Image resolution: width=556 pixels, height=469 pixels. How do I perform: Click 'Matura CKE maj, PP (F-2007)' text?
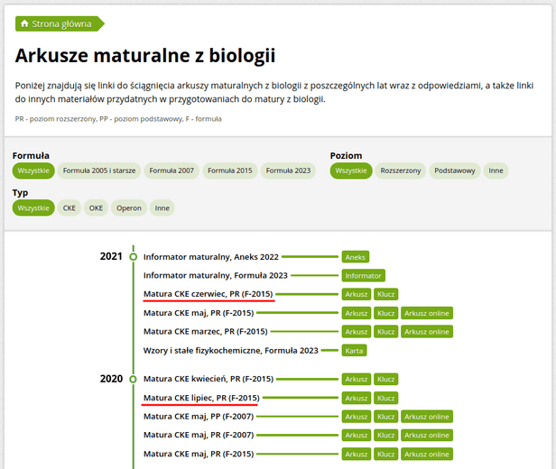(199, 417)
